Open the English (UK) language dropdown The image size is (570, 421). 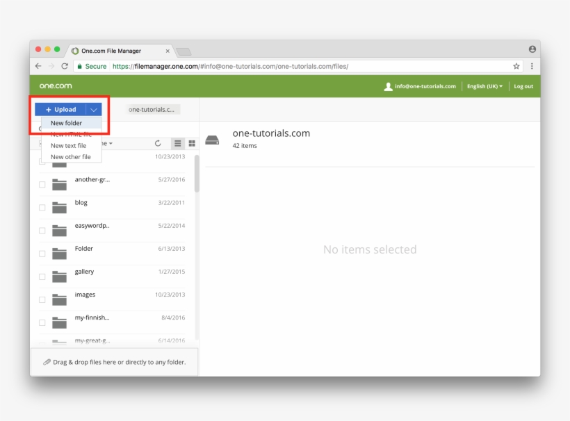pos(484,86)
